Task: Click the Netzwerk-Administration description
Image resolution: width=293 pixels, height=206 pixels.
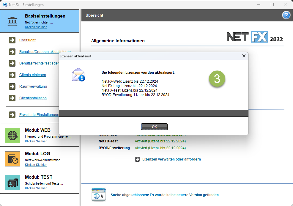Action: click(44, 160)
